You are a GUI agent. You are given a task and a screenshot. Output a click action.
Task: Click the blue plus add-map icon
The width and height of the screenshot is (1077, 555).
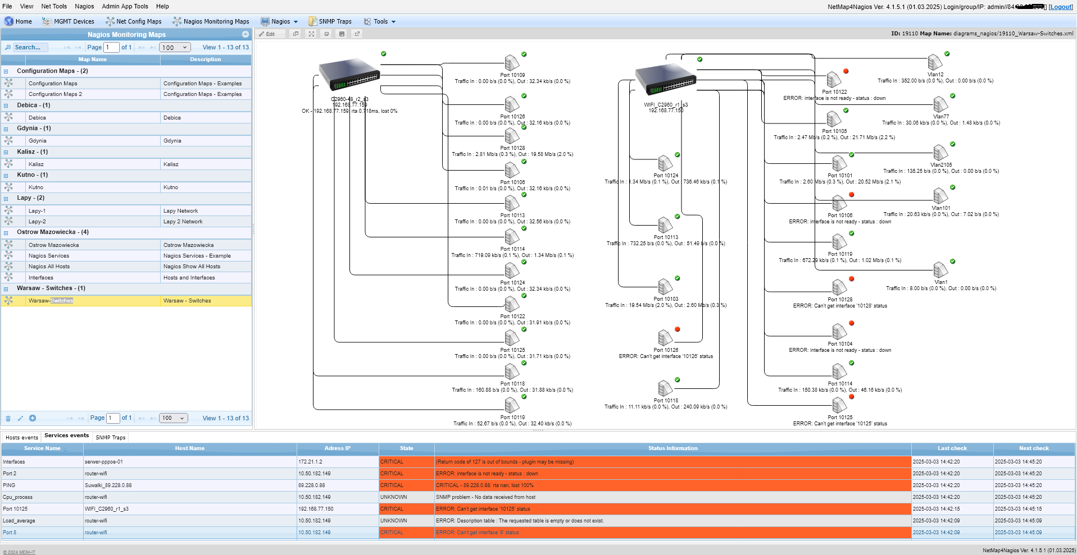point(33,418)
